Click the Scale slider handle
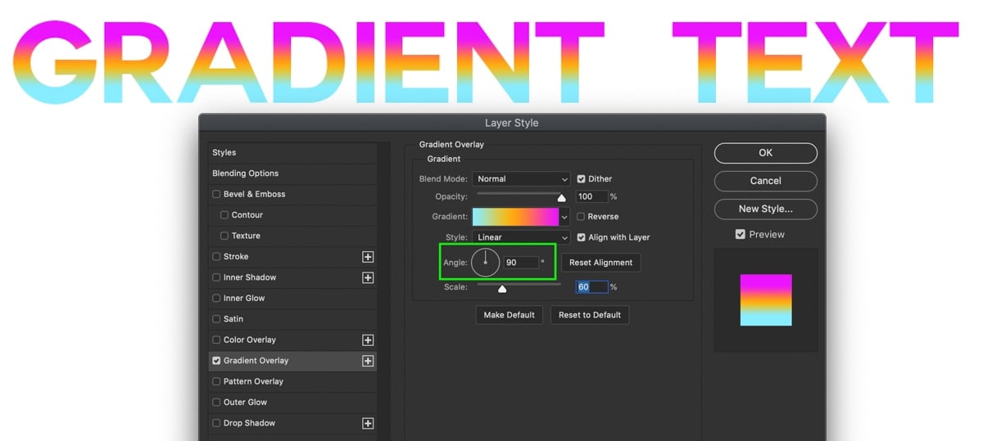 coord(502,288)
